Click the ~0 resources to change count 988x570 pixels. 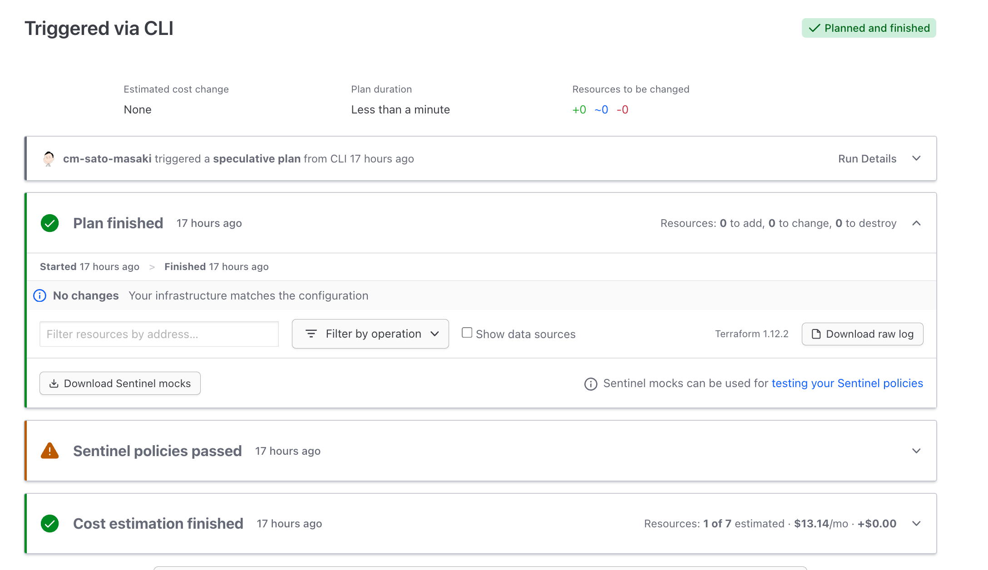tap(601, 110)
